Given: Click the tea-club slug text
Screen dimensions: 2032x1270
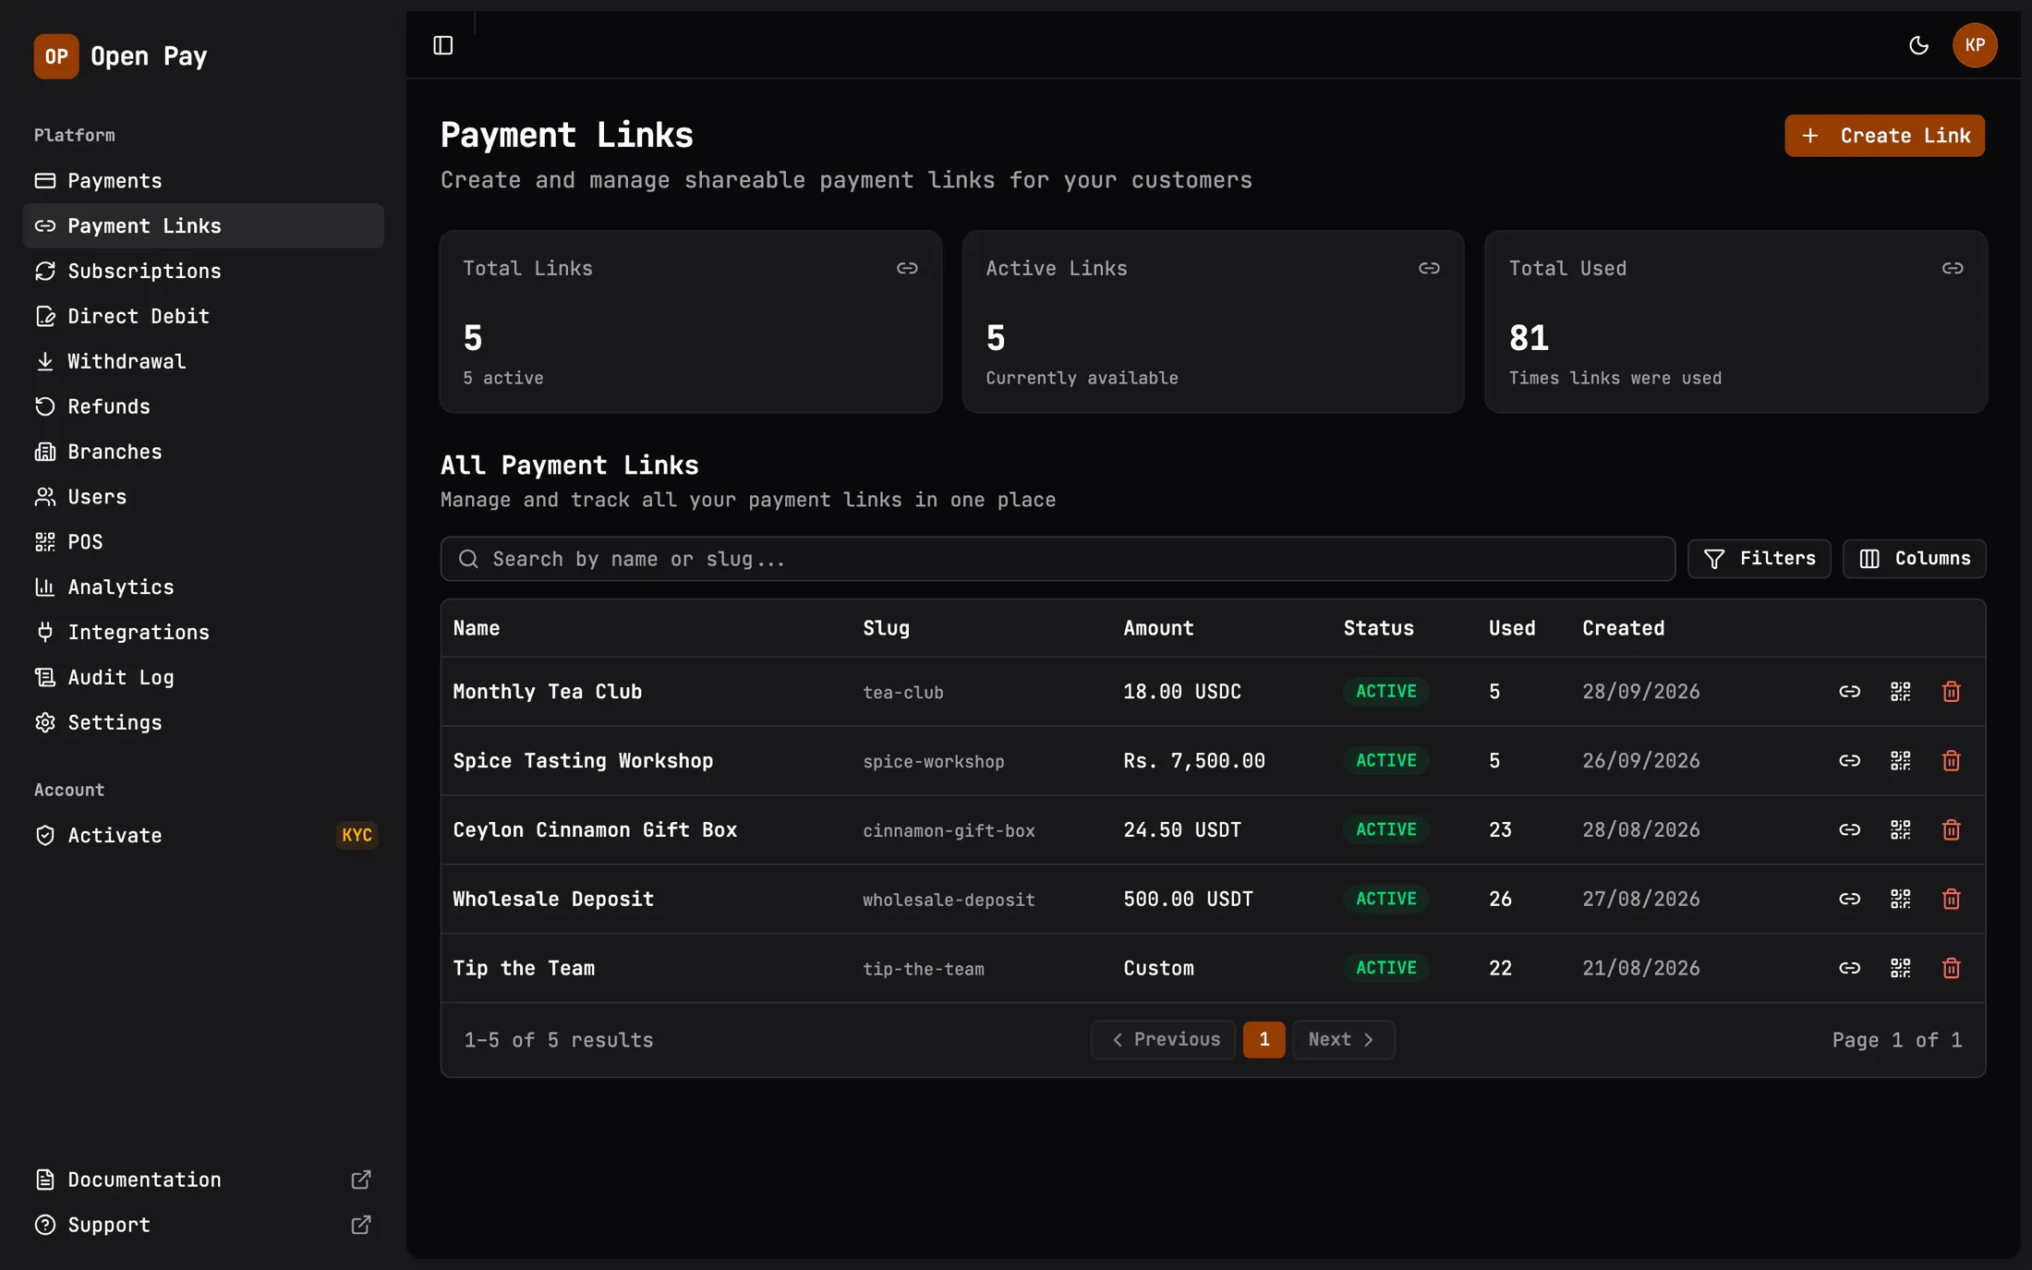Looking at the screenshot, I should pyautogui.click(x=902, y=693).
